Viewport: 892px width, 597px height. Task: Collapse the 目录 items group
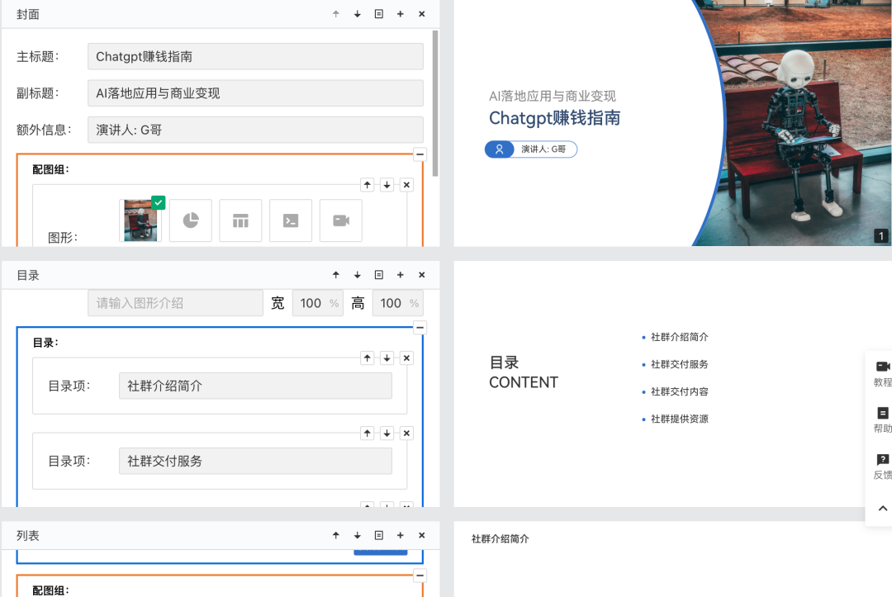click(420, 328)
